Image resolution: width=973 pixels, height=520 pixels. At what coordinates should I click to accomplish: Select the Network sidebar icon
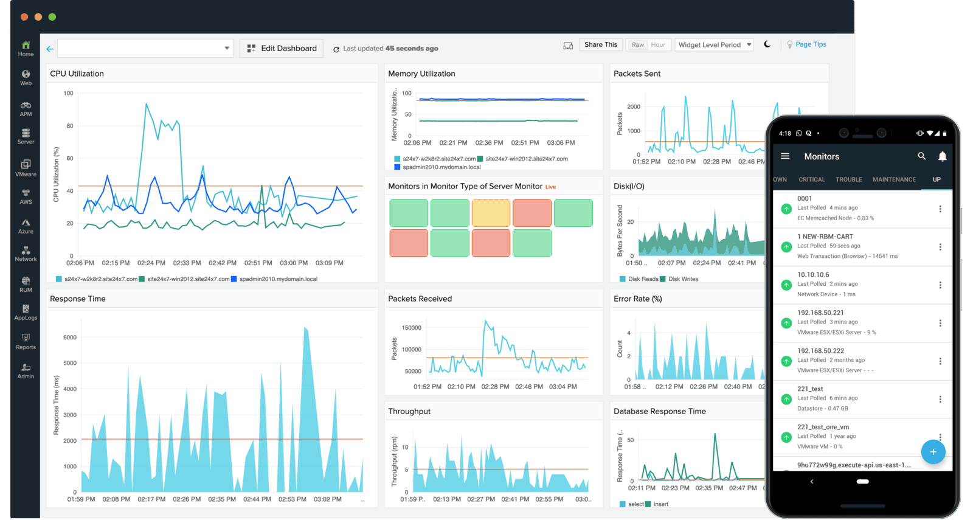[26, 254]
